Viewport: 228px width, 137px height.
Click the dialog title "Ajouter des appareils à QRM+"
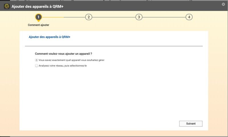[x=38, y=7]
